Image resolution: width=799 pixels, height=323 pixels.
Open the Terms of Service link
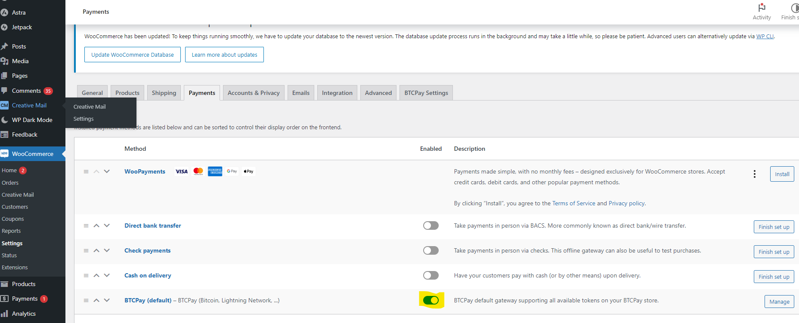[573, 203]
